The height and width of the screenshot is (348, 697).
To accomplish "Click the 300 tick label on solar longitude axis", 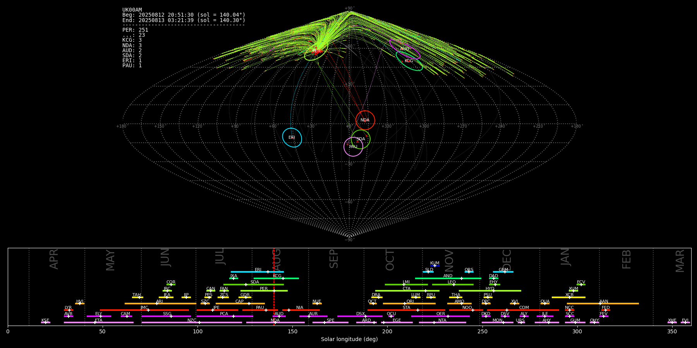I will 577,331.
